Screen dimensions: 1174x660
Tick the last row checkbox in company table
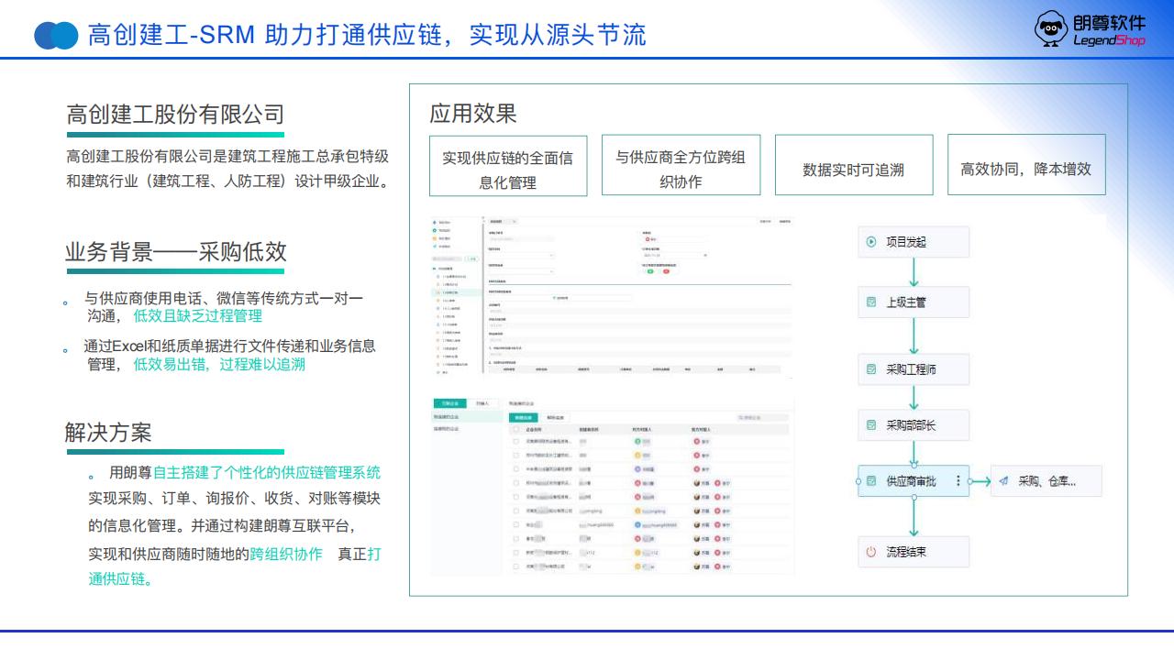click(x=515, y=566)
